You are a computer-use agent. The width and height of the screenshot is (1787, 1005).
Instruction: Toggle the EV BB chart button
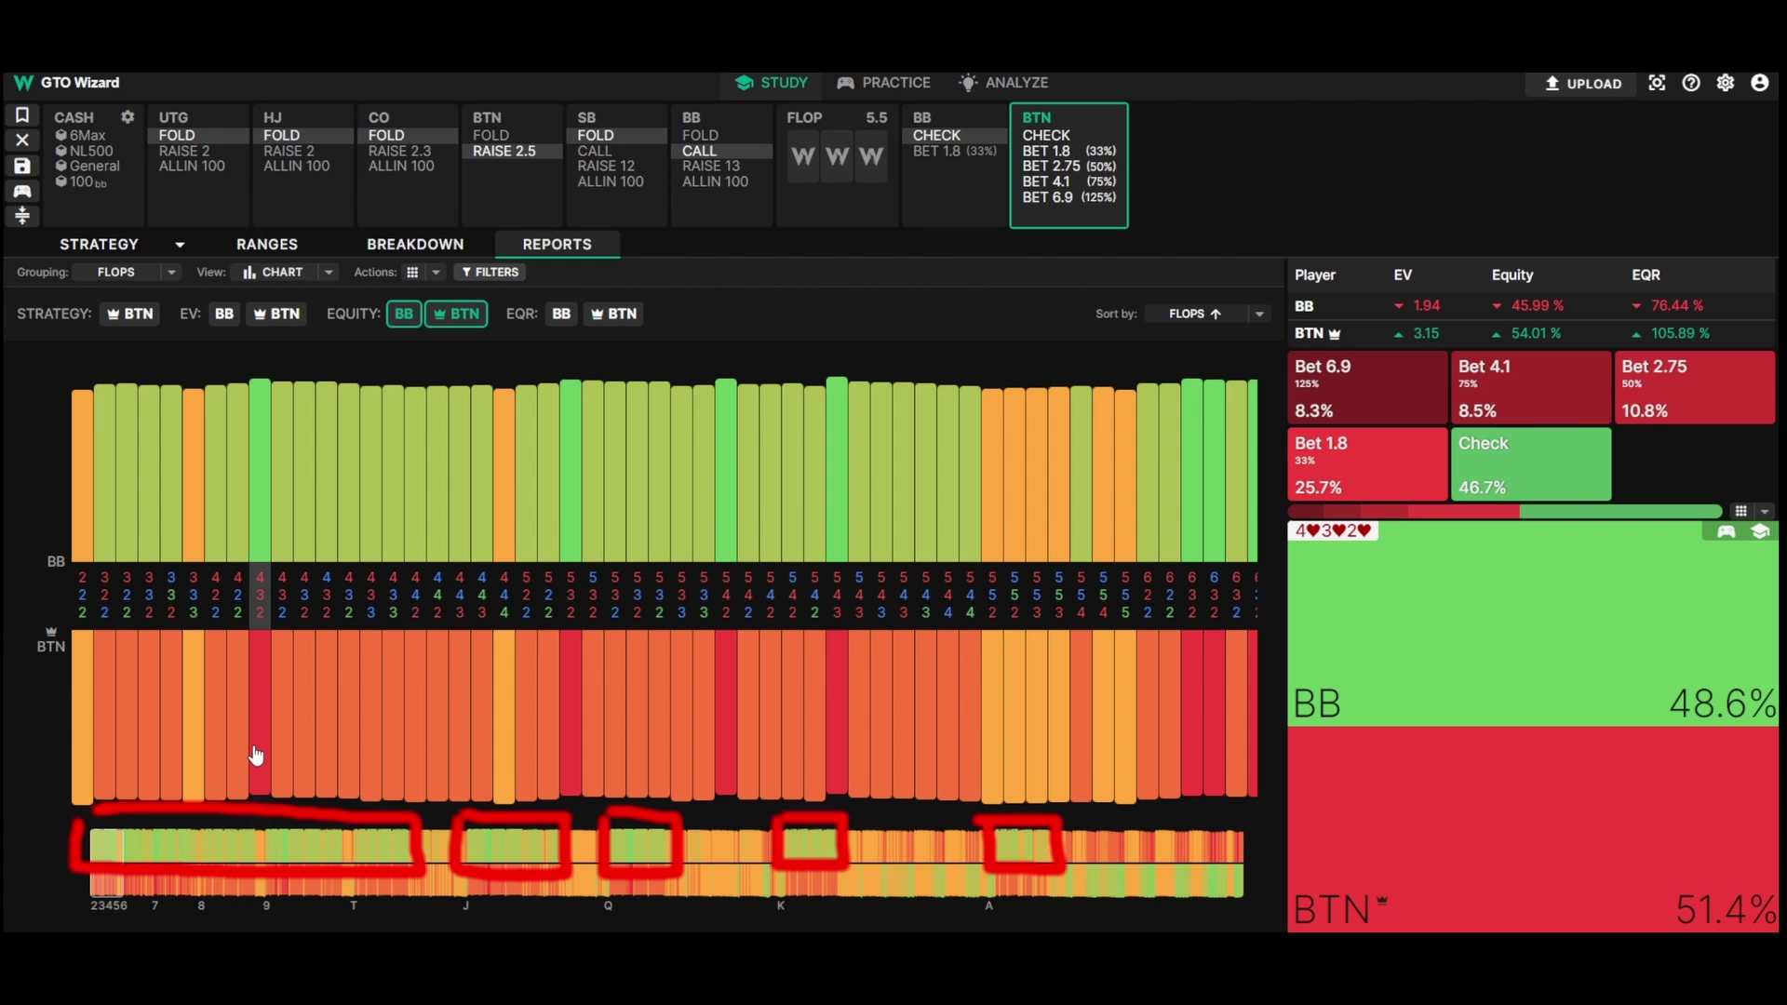coord(223,314)
